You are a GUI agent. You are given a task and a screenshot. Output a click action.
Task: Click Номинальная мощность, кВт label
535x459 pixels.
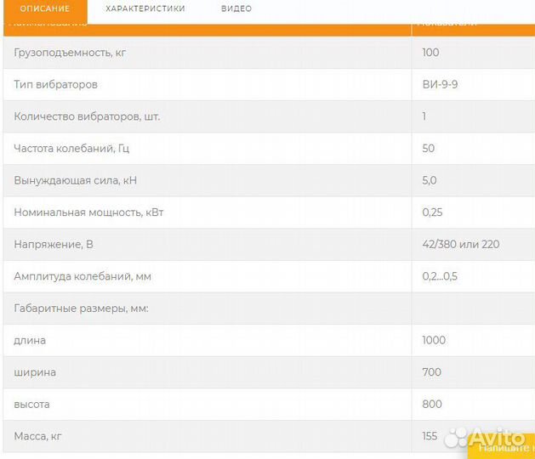[x=88, y=212]
